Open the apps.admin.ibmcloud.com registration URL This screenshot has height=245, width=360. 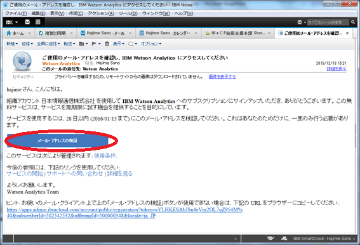click(124, 213)
